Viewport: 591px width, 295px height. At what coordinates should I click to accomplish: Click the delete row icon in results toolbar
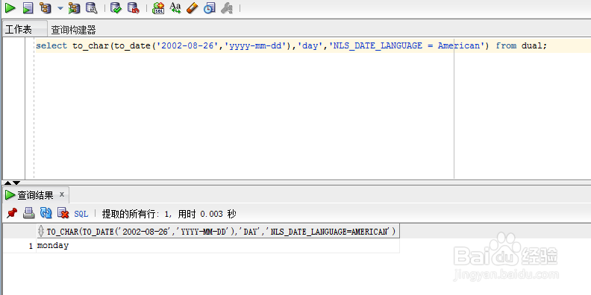coord(63,213)
